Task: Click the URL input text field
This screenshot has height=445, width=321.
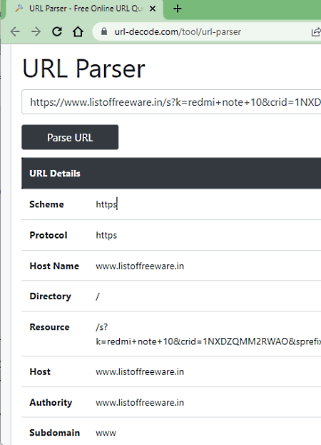Action: tap(171, 102)
